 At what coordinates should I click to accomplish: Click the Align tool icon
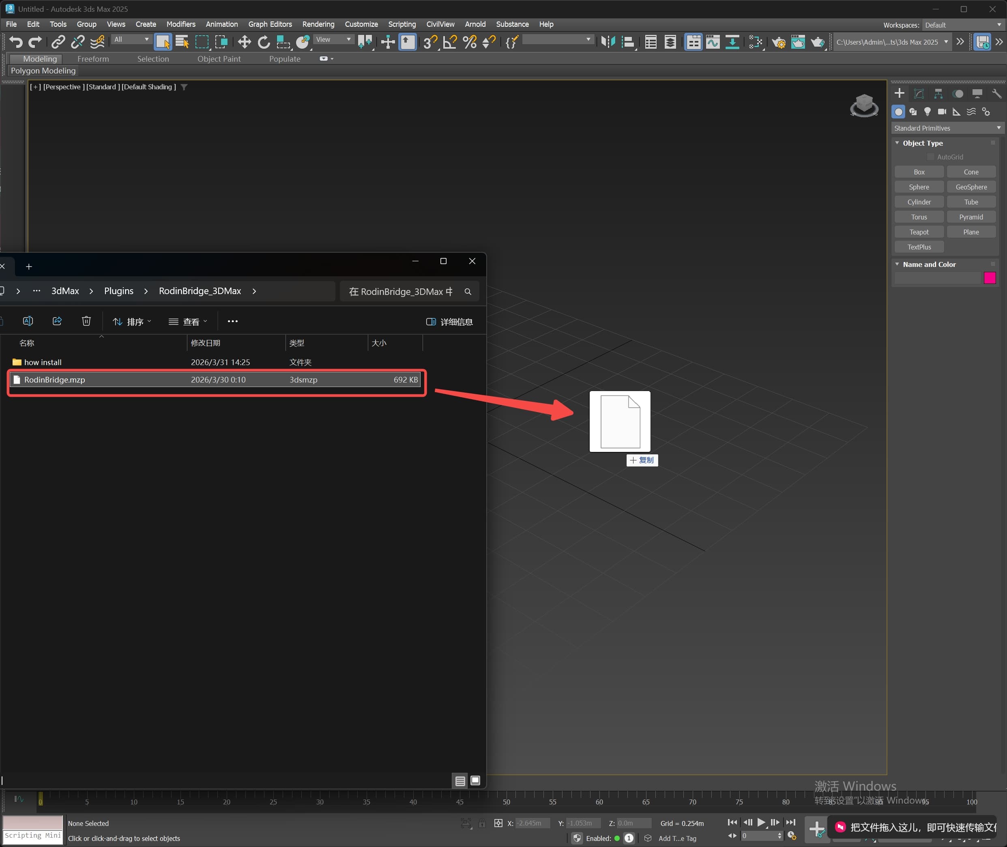click(628, 42)
